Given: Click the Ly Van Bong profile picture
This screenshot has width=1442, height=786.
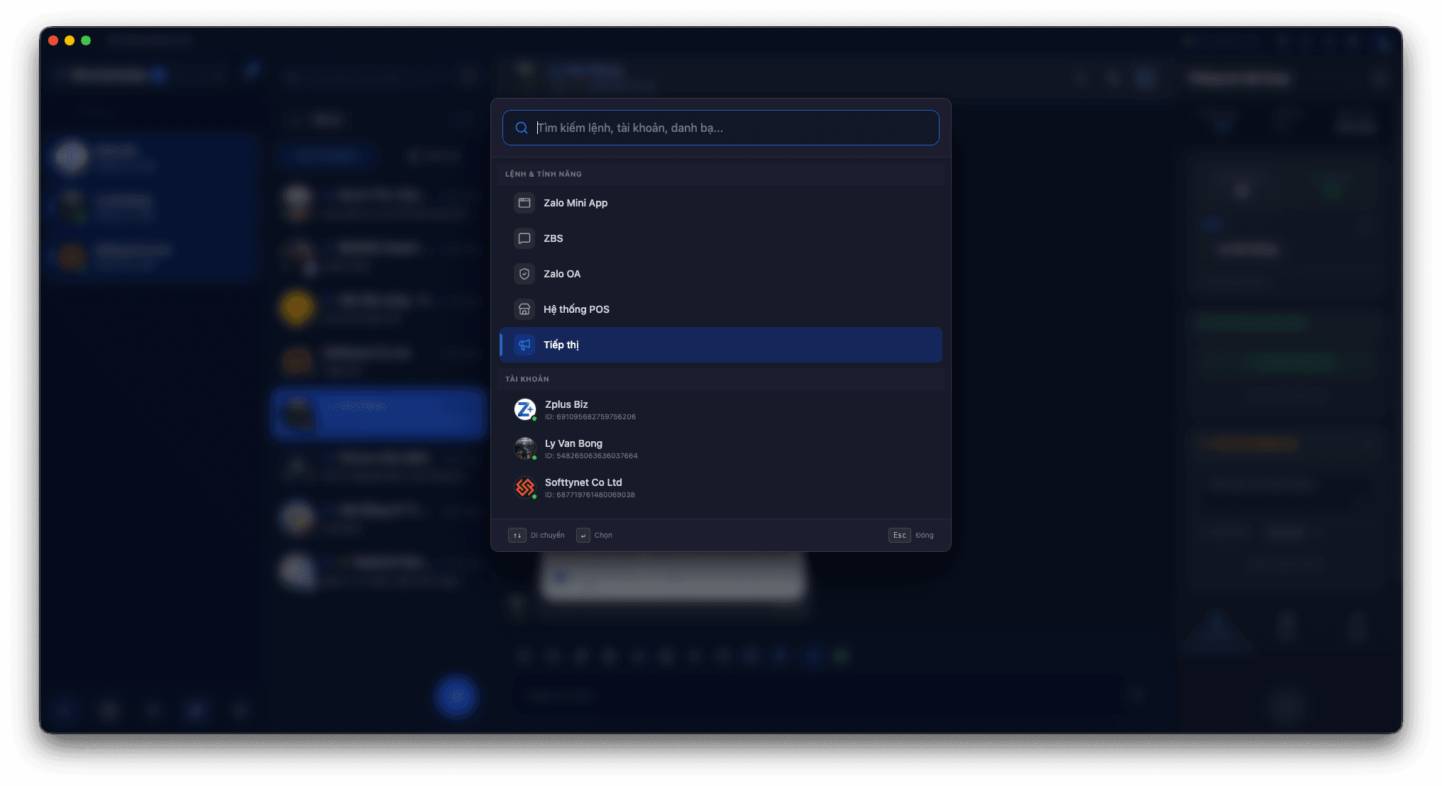Looking at the screenshot, I should (x=525, y=448).
